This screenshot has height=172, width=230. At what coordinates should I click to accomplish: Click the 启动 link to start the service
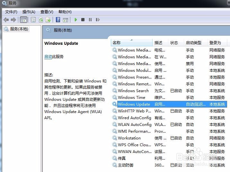point(48,57)
